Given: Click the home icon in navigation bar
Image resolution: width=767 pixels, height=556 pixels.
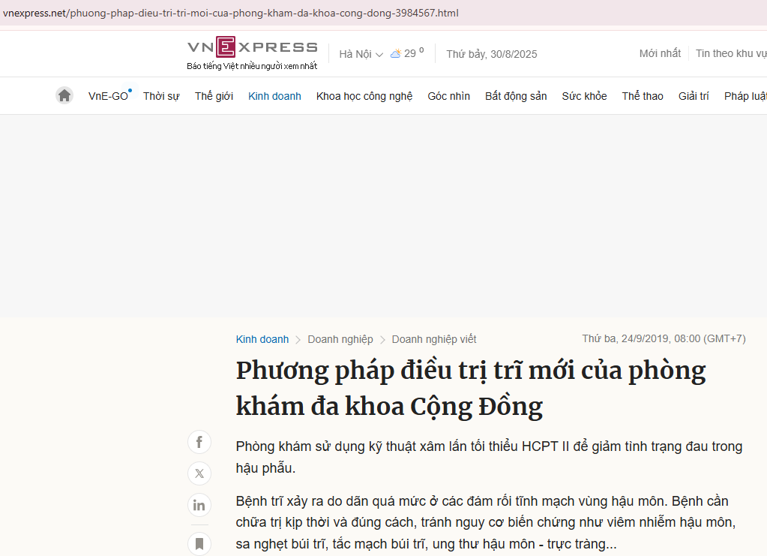Looking at the screenshot, I should tap(64, 95).
